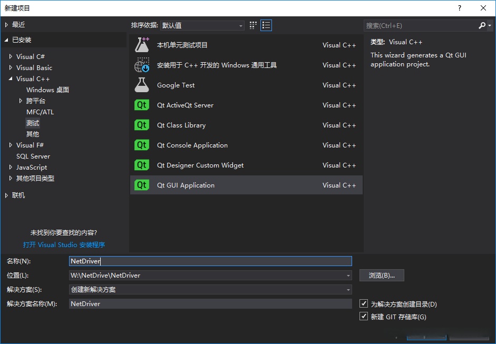Screen dimensions: 496x344
Task: Expand the JavaScript node
Action: [x=11, y=167]
